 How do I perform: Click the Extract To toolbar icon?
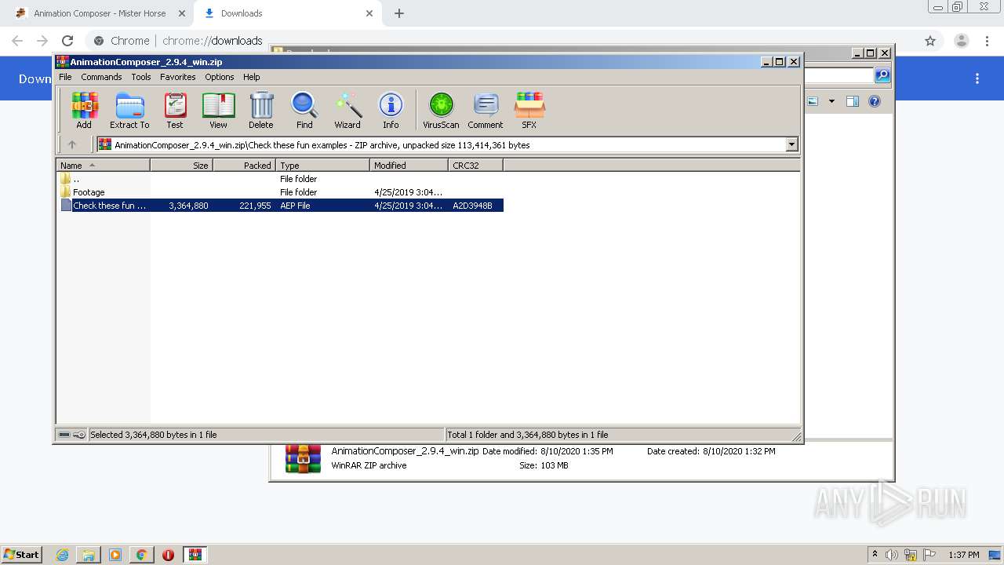tap(129, 110)
